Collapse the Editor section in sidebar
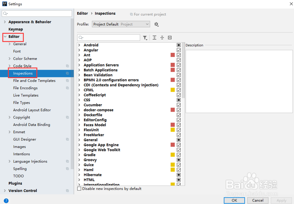The width and height of the screenshot is (294, 204). 4,37
